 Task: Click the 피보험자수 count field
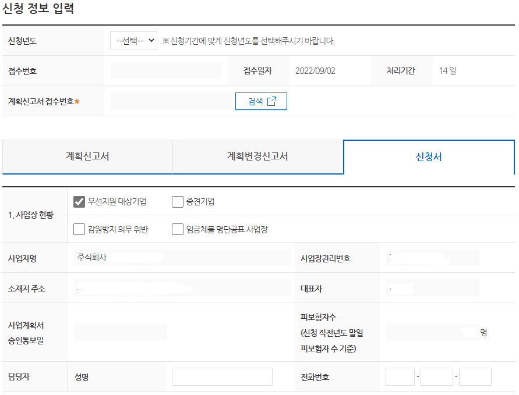pos(433,333)
